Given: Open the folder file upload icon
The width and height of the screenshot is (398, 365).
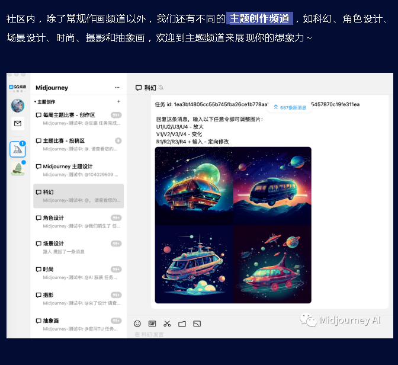Looking at the screenshot, I should pyautogui.click(x=182, y=324).
